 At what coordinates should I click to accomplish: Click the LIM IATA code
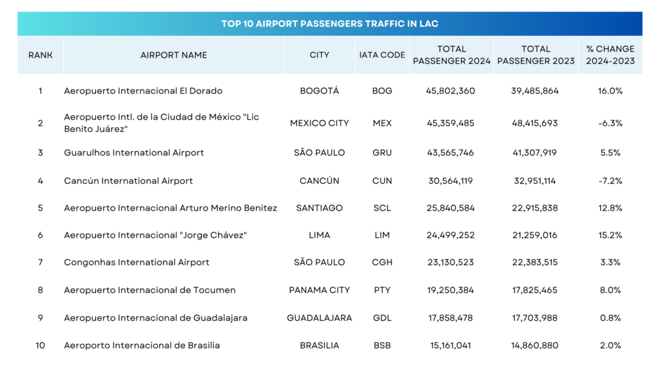click(382, 235)
